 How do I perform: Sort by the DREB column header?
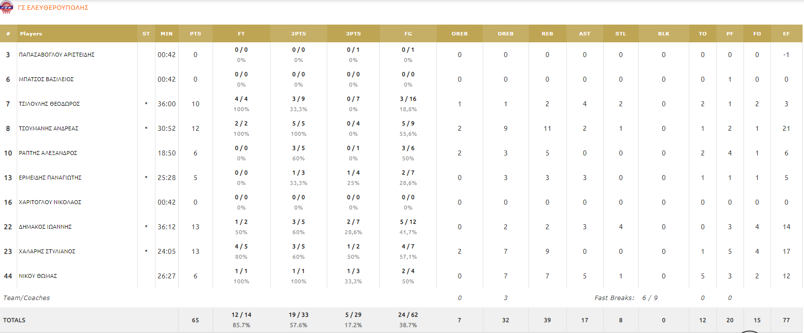coord(505,34)
